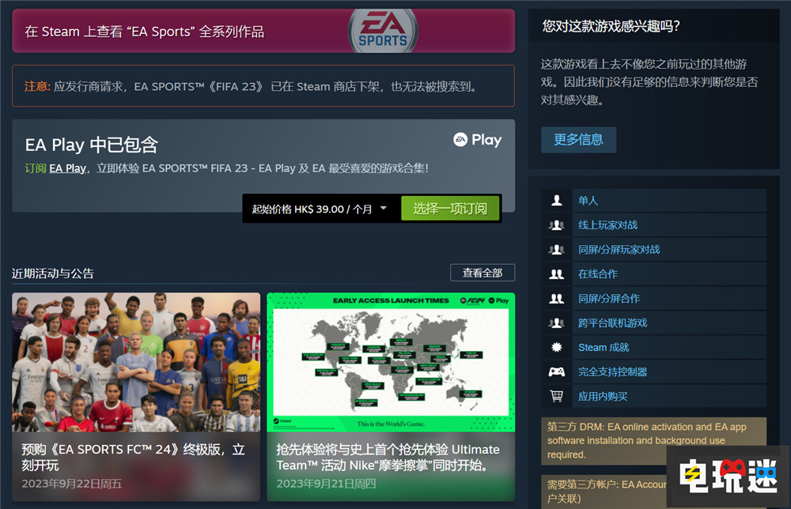This screenshot has height=509, width=791.
Task: Click the 线上玩家对战 multiplayer icon
Action: (556, 224)
